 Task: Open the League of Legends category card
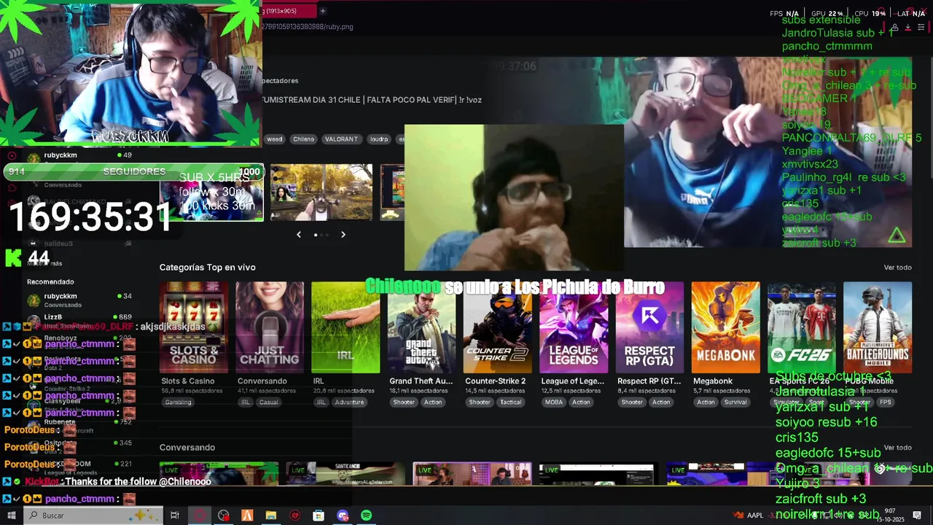pyautogui.click(x=574, y=327)
